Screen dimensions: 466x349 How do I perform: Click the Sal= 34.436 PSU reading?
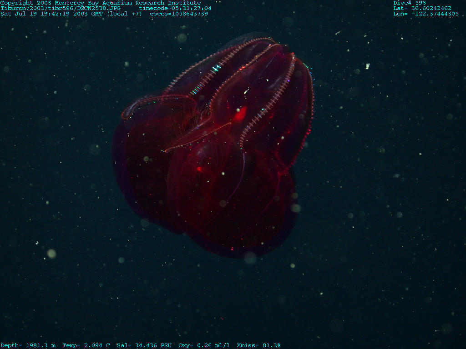144,345
